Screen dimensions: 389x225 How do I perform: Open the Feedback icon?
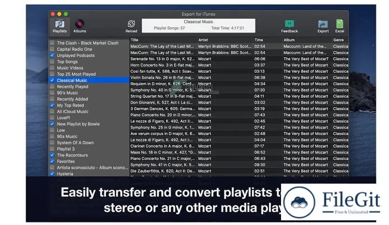click(289, 24)
